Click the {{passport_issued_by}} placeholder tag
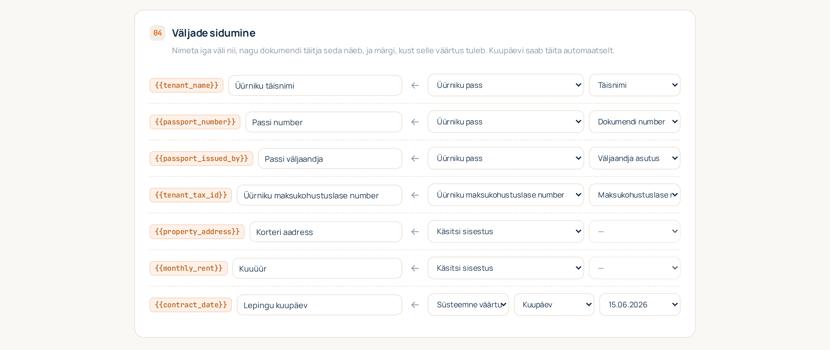830x350 pixels. click(201, 159)
